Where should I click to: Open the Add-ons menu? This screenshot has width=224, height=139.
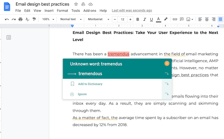click(x=90, y=11)
